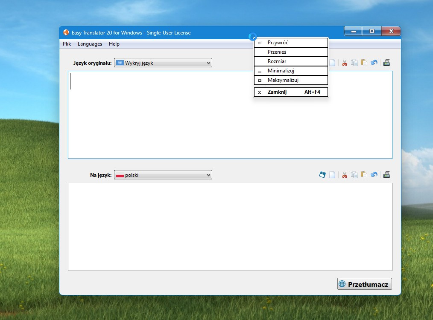
Task: Choose Zamknij Alt+F4 from the system menu
Action: point(291,92)
